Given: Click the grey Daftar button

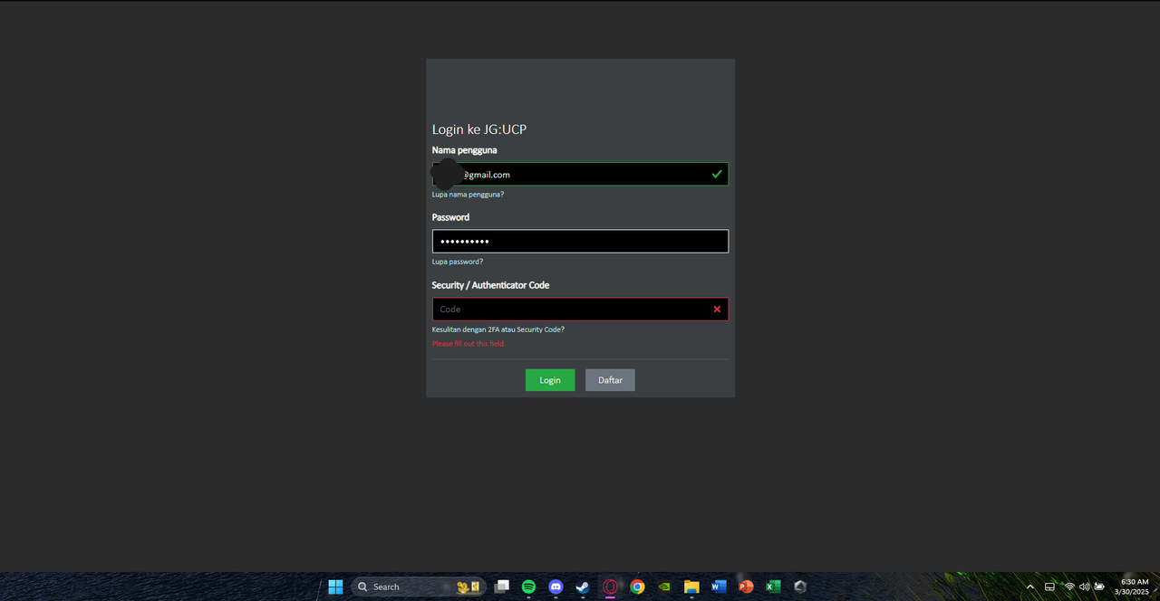Looking at the screenshot, I should tap(610, 380).
